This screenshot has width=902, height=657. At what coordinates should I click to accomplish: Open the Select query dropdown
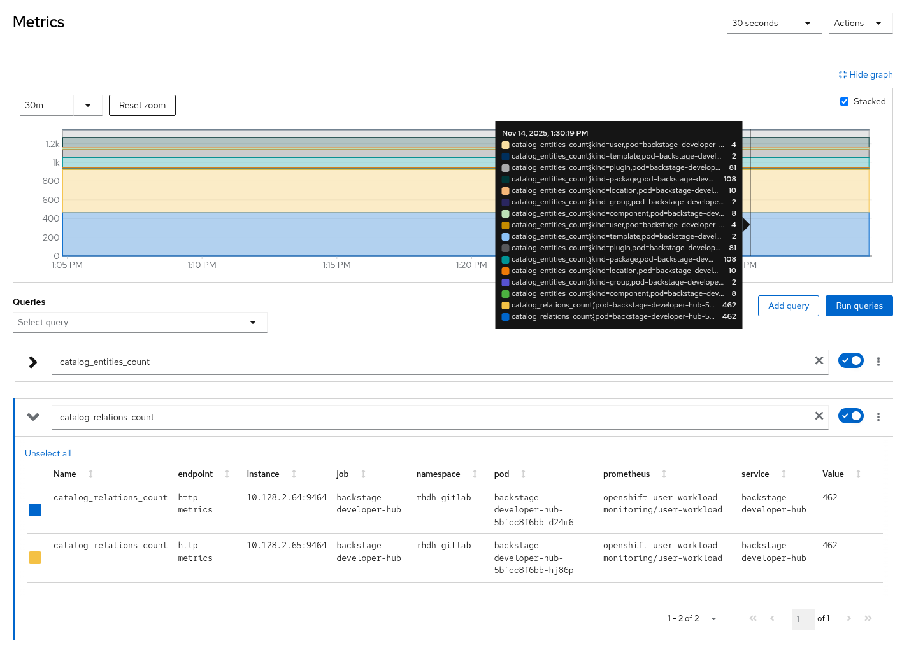point(140,322)
